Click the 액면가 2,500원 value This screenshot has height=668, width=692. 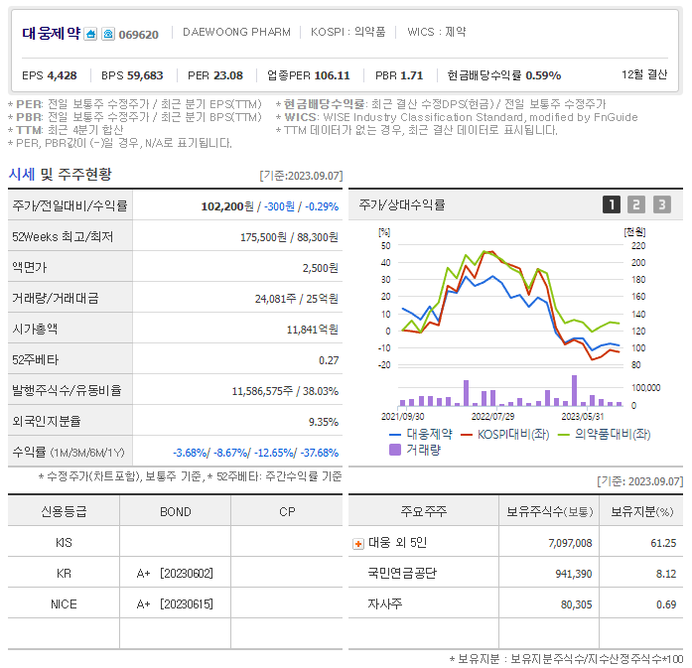tap(321, 268)
